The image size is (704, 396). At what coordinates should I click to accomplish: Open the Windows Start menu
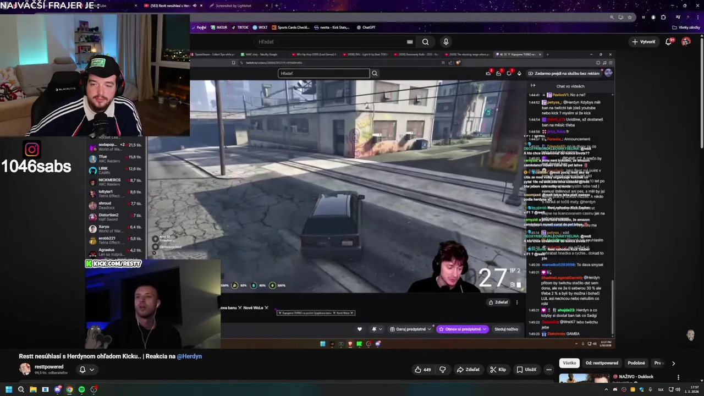coord(8,389)
